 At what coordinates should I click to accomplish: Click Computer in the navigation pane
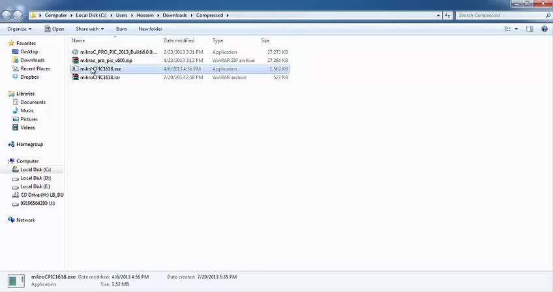pyautogui.click(x=27, y=161)
